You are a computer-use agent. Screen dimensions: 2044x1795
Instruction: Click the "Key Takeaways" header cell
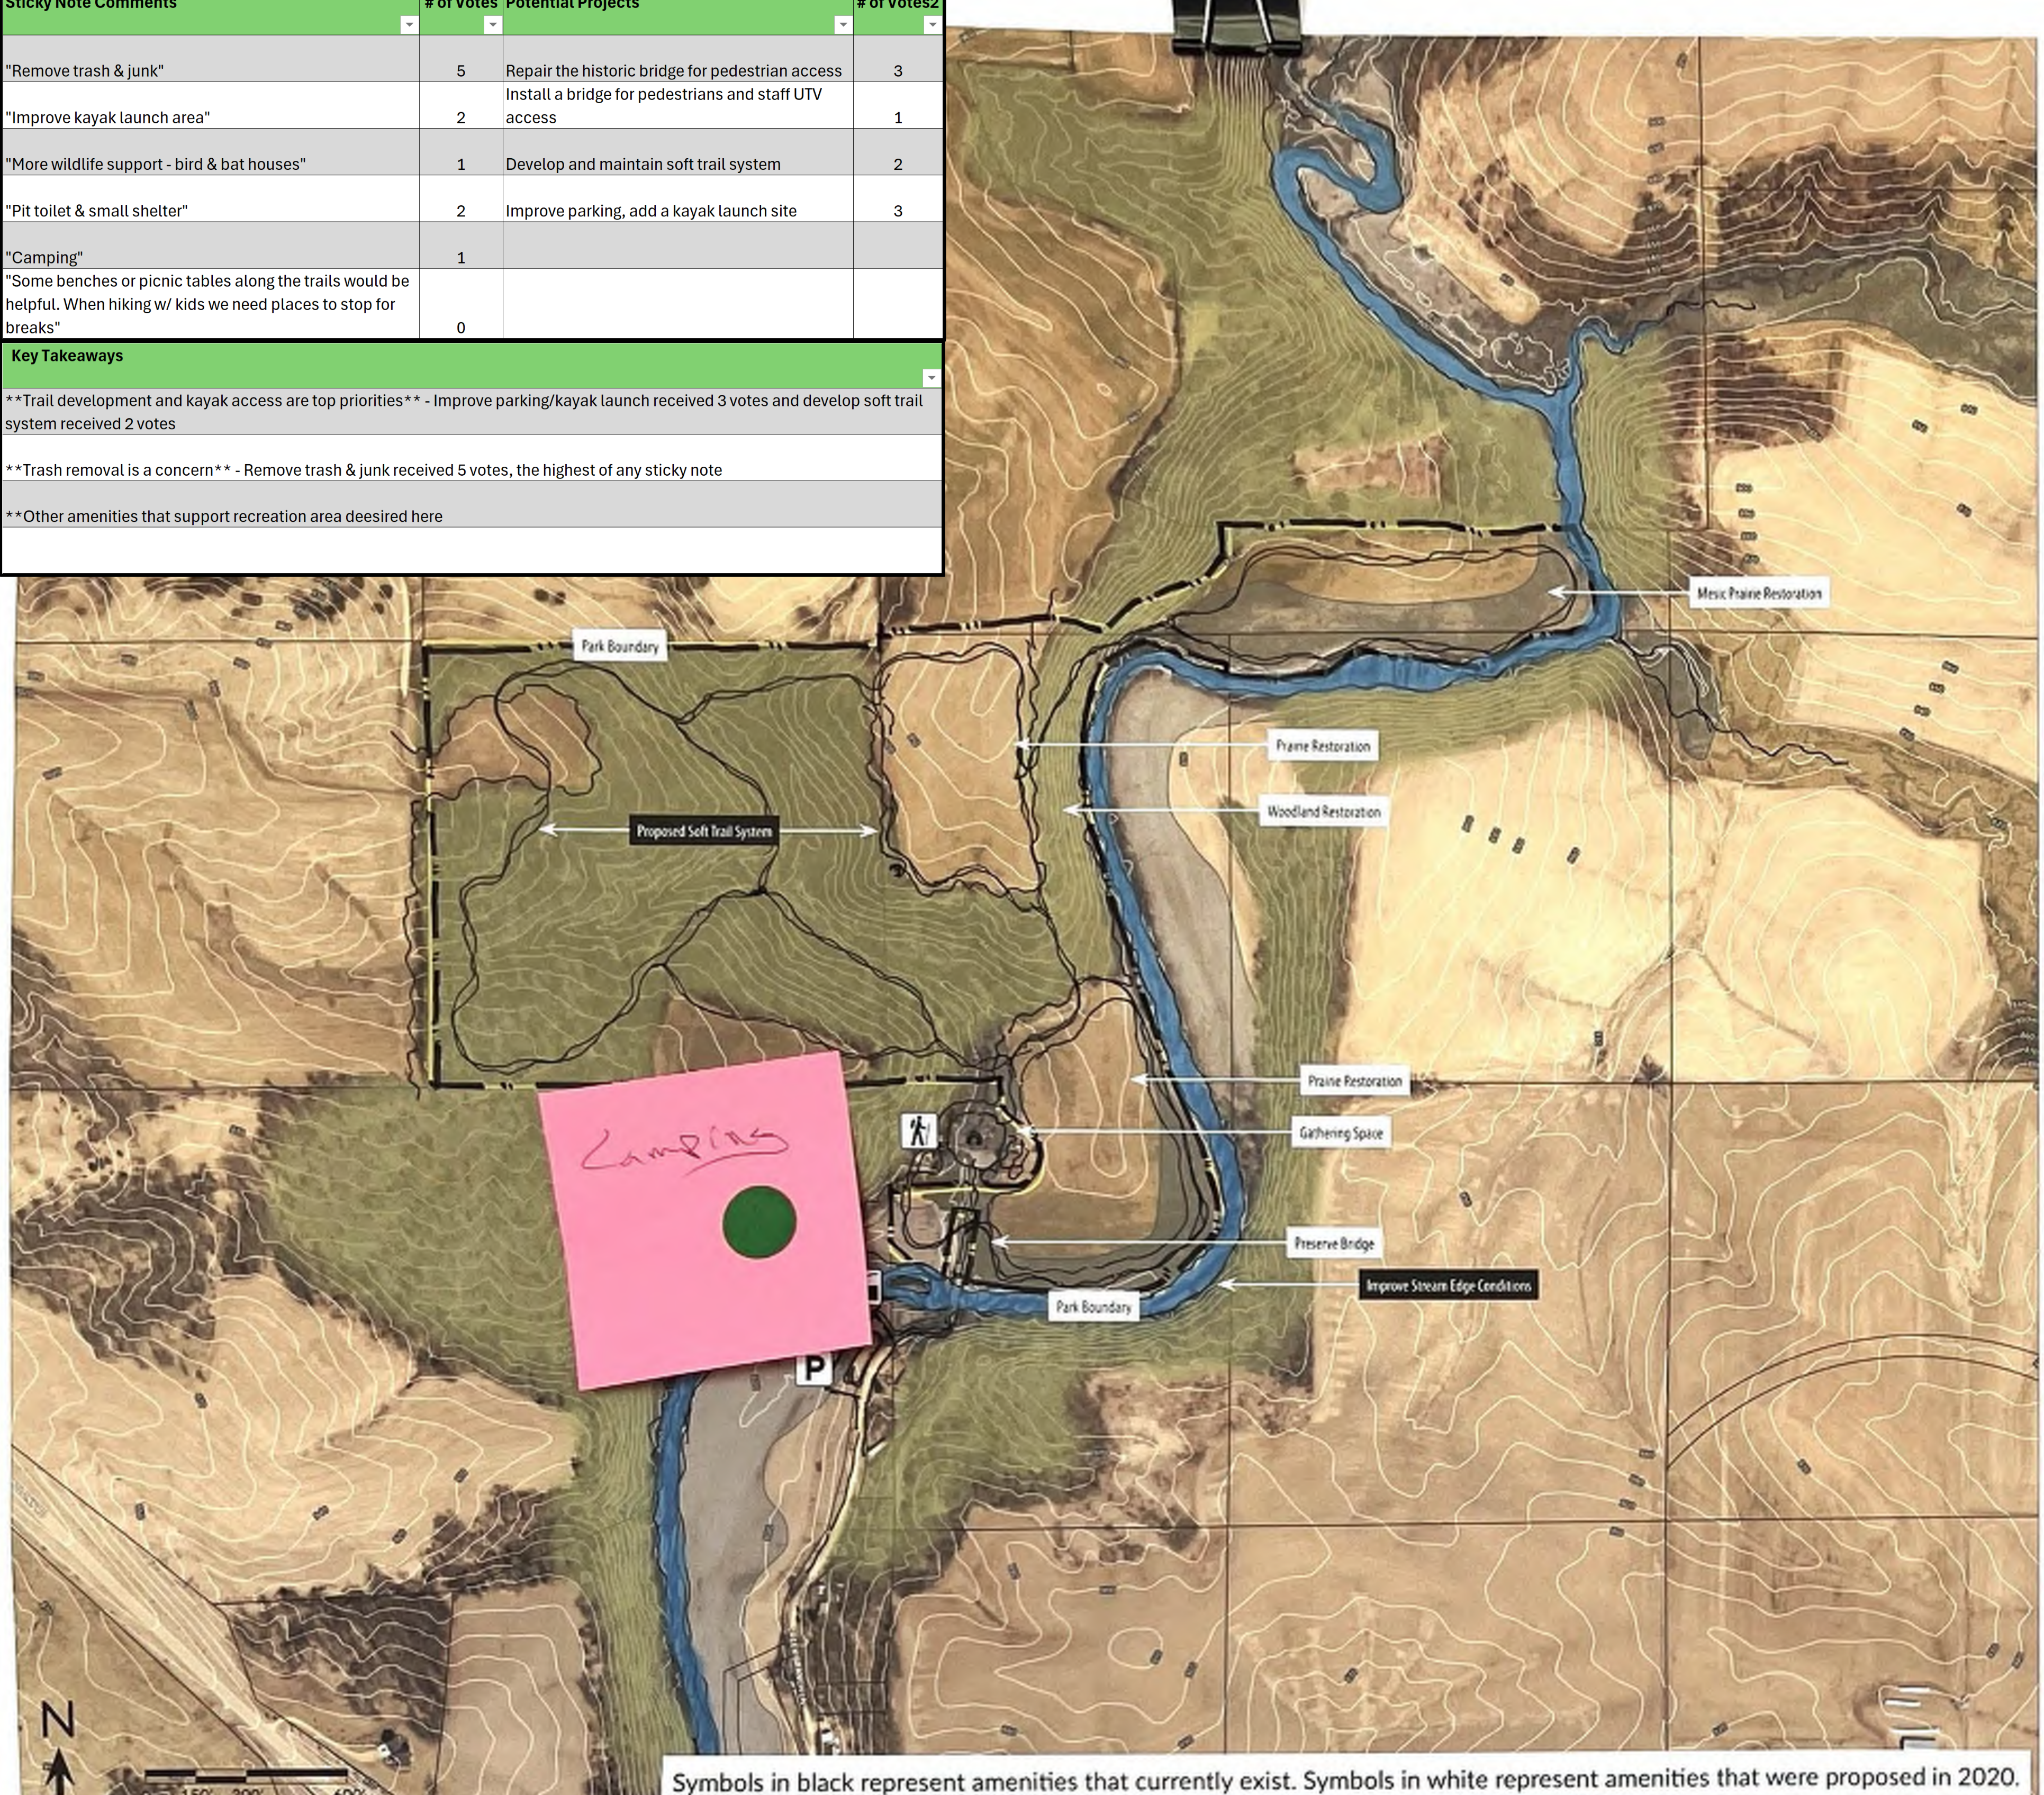pyautogui.click(x=472, y=366)
